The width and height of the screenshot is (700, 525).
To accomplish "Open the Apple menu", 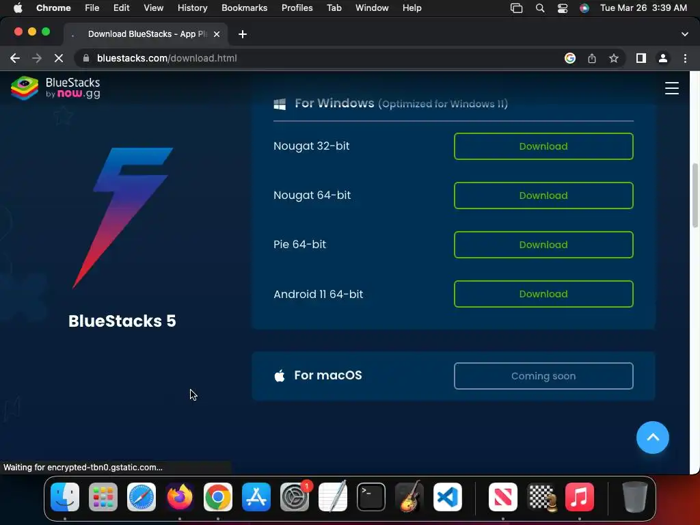I will [17, 8].
